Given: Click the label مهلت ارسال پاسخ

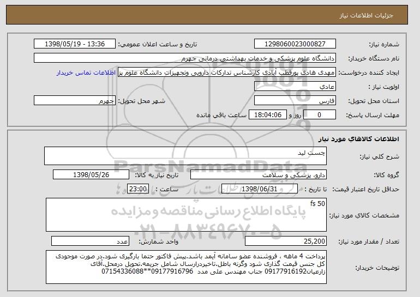Looking at the screenshot, I should (x=373, y=116).
